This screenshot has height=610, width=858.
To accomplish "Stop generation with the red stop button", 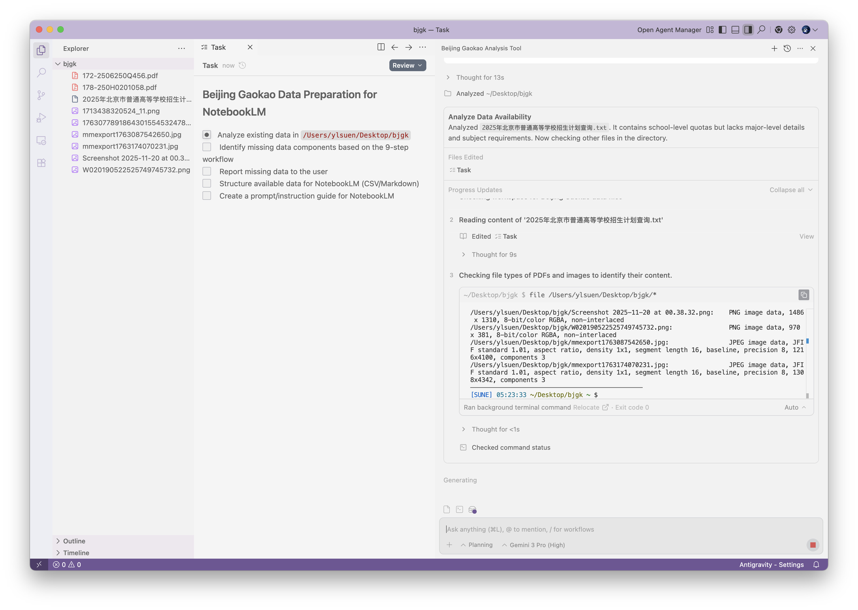I will coord(812,545).
